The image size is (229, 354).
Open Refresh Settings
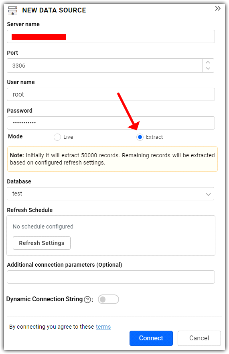[x=42, y=243]
